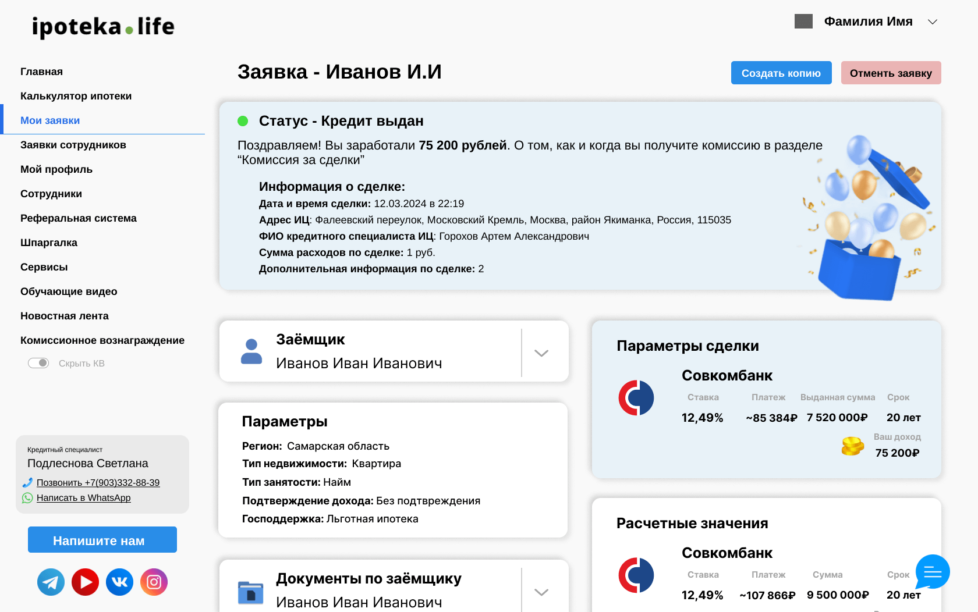Open the chat bubble in the bottom right corner
The width and height of the screenshot is (978, 612).
[x=932, y=572]
